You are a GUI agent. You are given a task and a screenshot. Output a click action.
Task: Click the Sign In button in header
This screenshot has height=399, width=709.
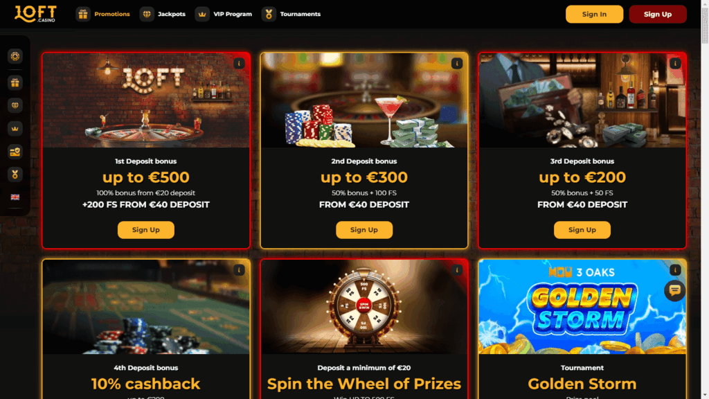click(x=594, y=14)
